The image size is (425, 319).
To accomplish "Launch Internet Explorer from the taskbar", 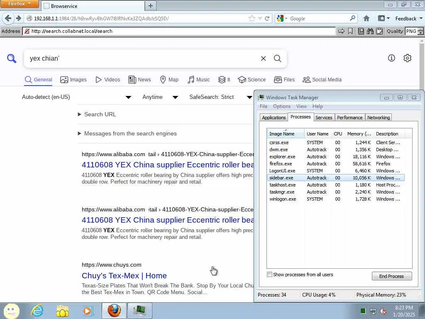I will point(37,311).
